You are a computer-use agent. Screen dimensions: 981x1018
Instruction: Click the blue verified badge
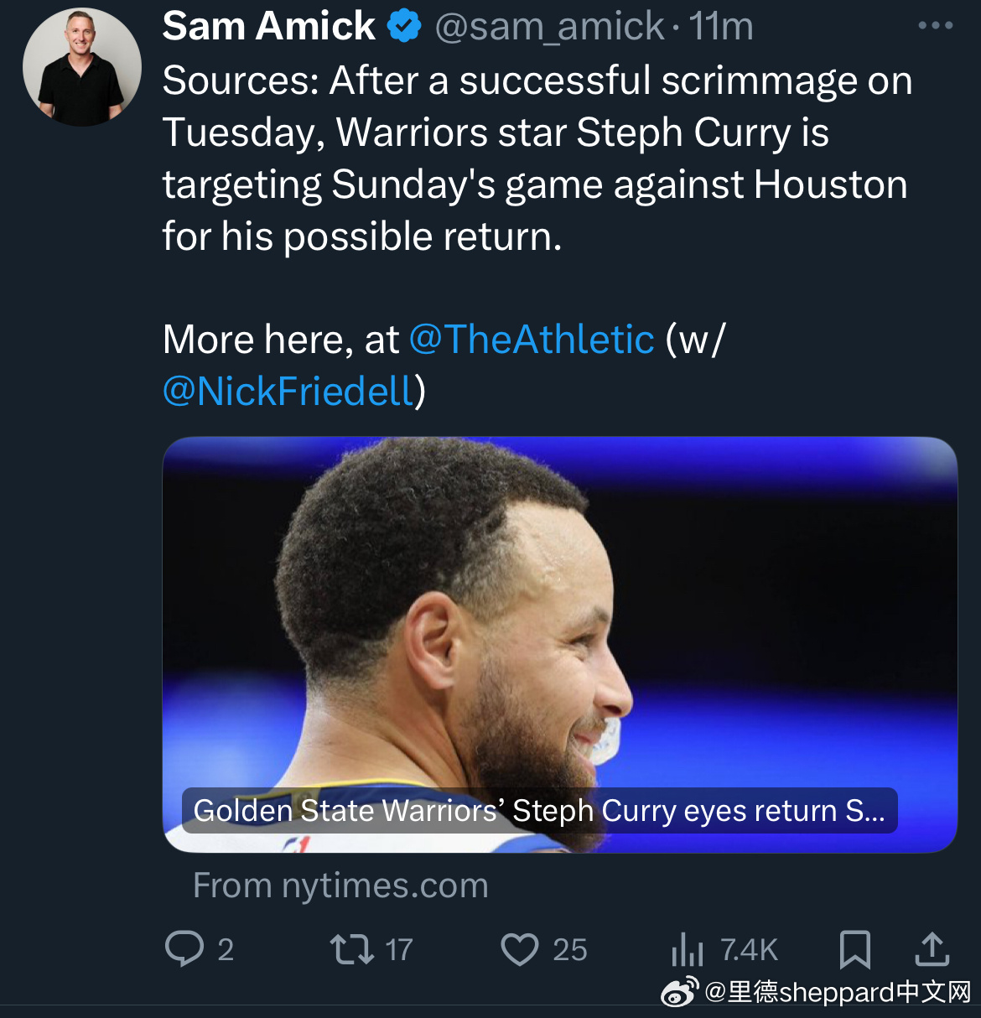point(403,27)
